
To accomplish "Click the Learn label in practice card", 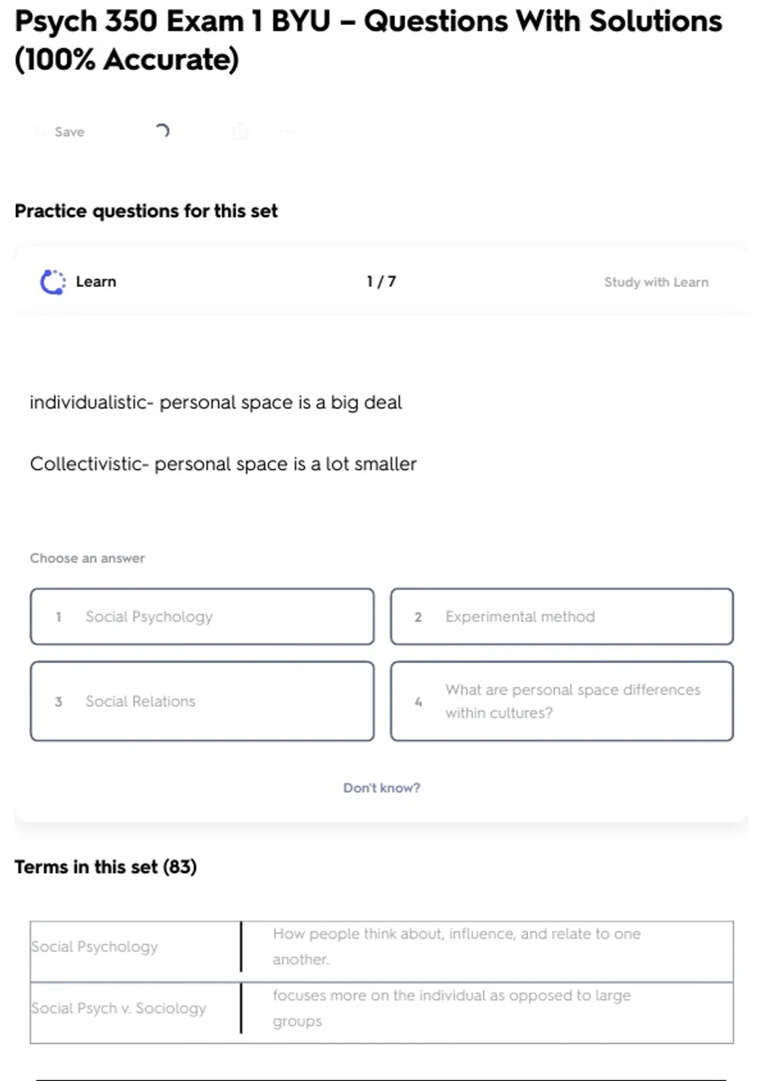I will tap(96, 282).
